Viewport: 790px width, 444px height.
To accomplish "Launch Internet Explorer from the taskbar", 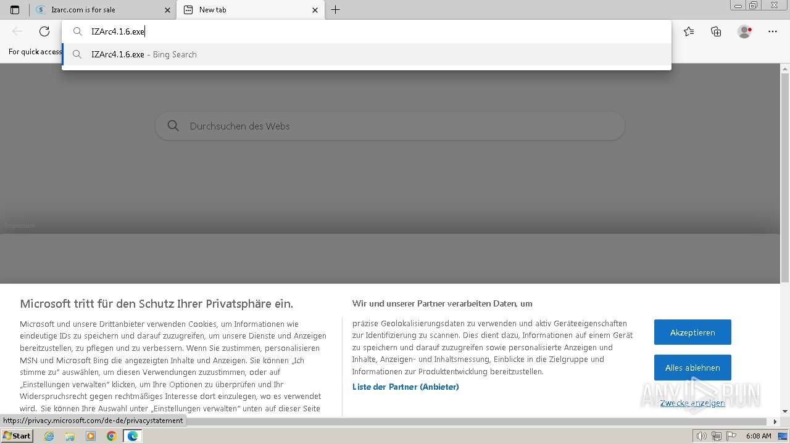I will tap(49, 436).
